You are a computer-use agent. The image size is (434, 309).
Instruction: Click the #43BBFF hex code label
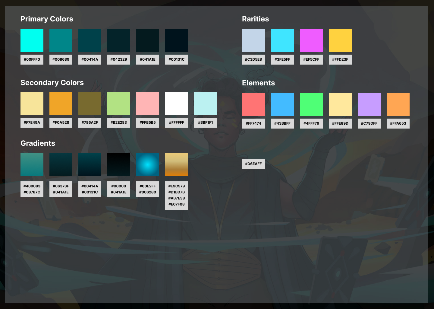click(282, 123)
